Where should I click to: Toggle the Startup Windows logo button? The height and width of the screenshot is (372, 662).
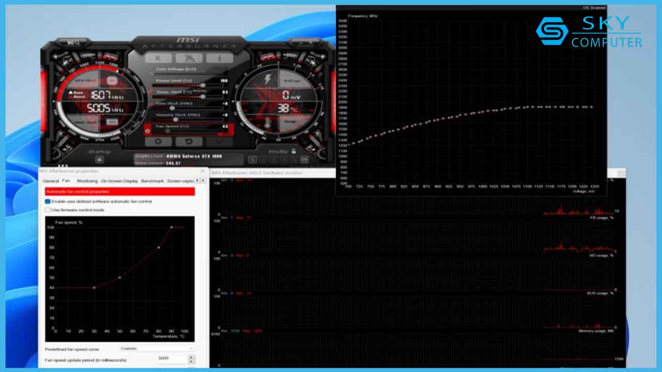click(100, 160)
